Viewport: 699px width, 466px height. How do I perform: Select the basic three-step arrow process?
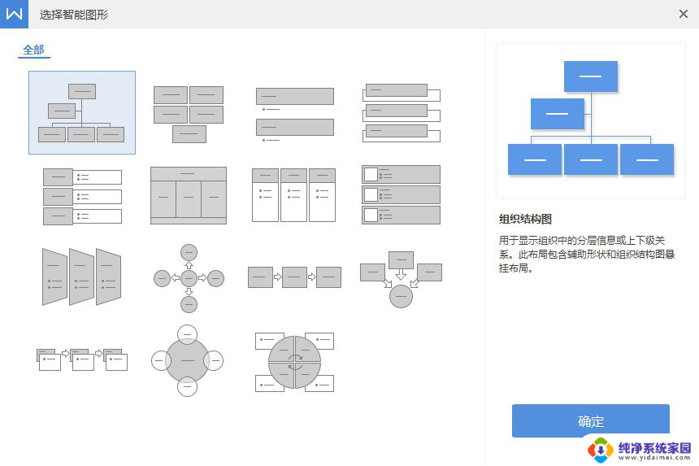click(294, 277)
